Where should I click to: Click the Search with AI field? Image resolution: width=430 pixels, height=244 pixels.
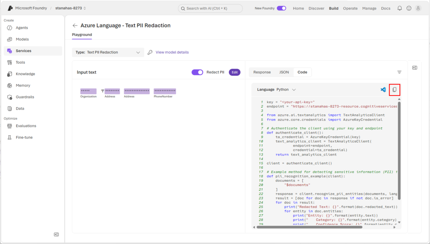[210, 8]
